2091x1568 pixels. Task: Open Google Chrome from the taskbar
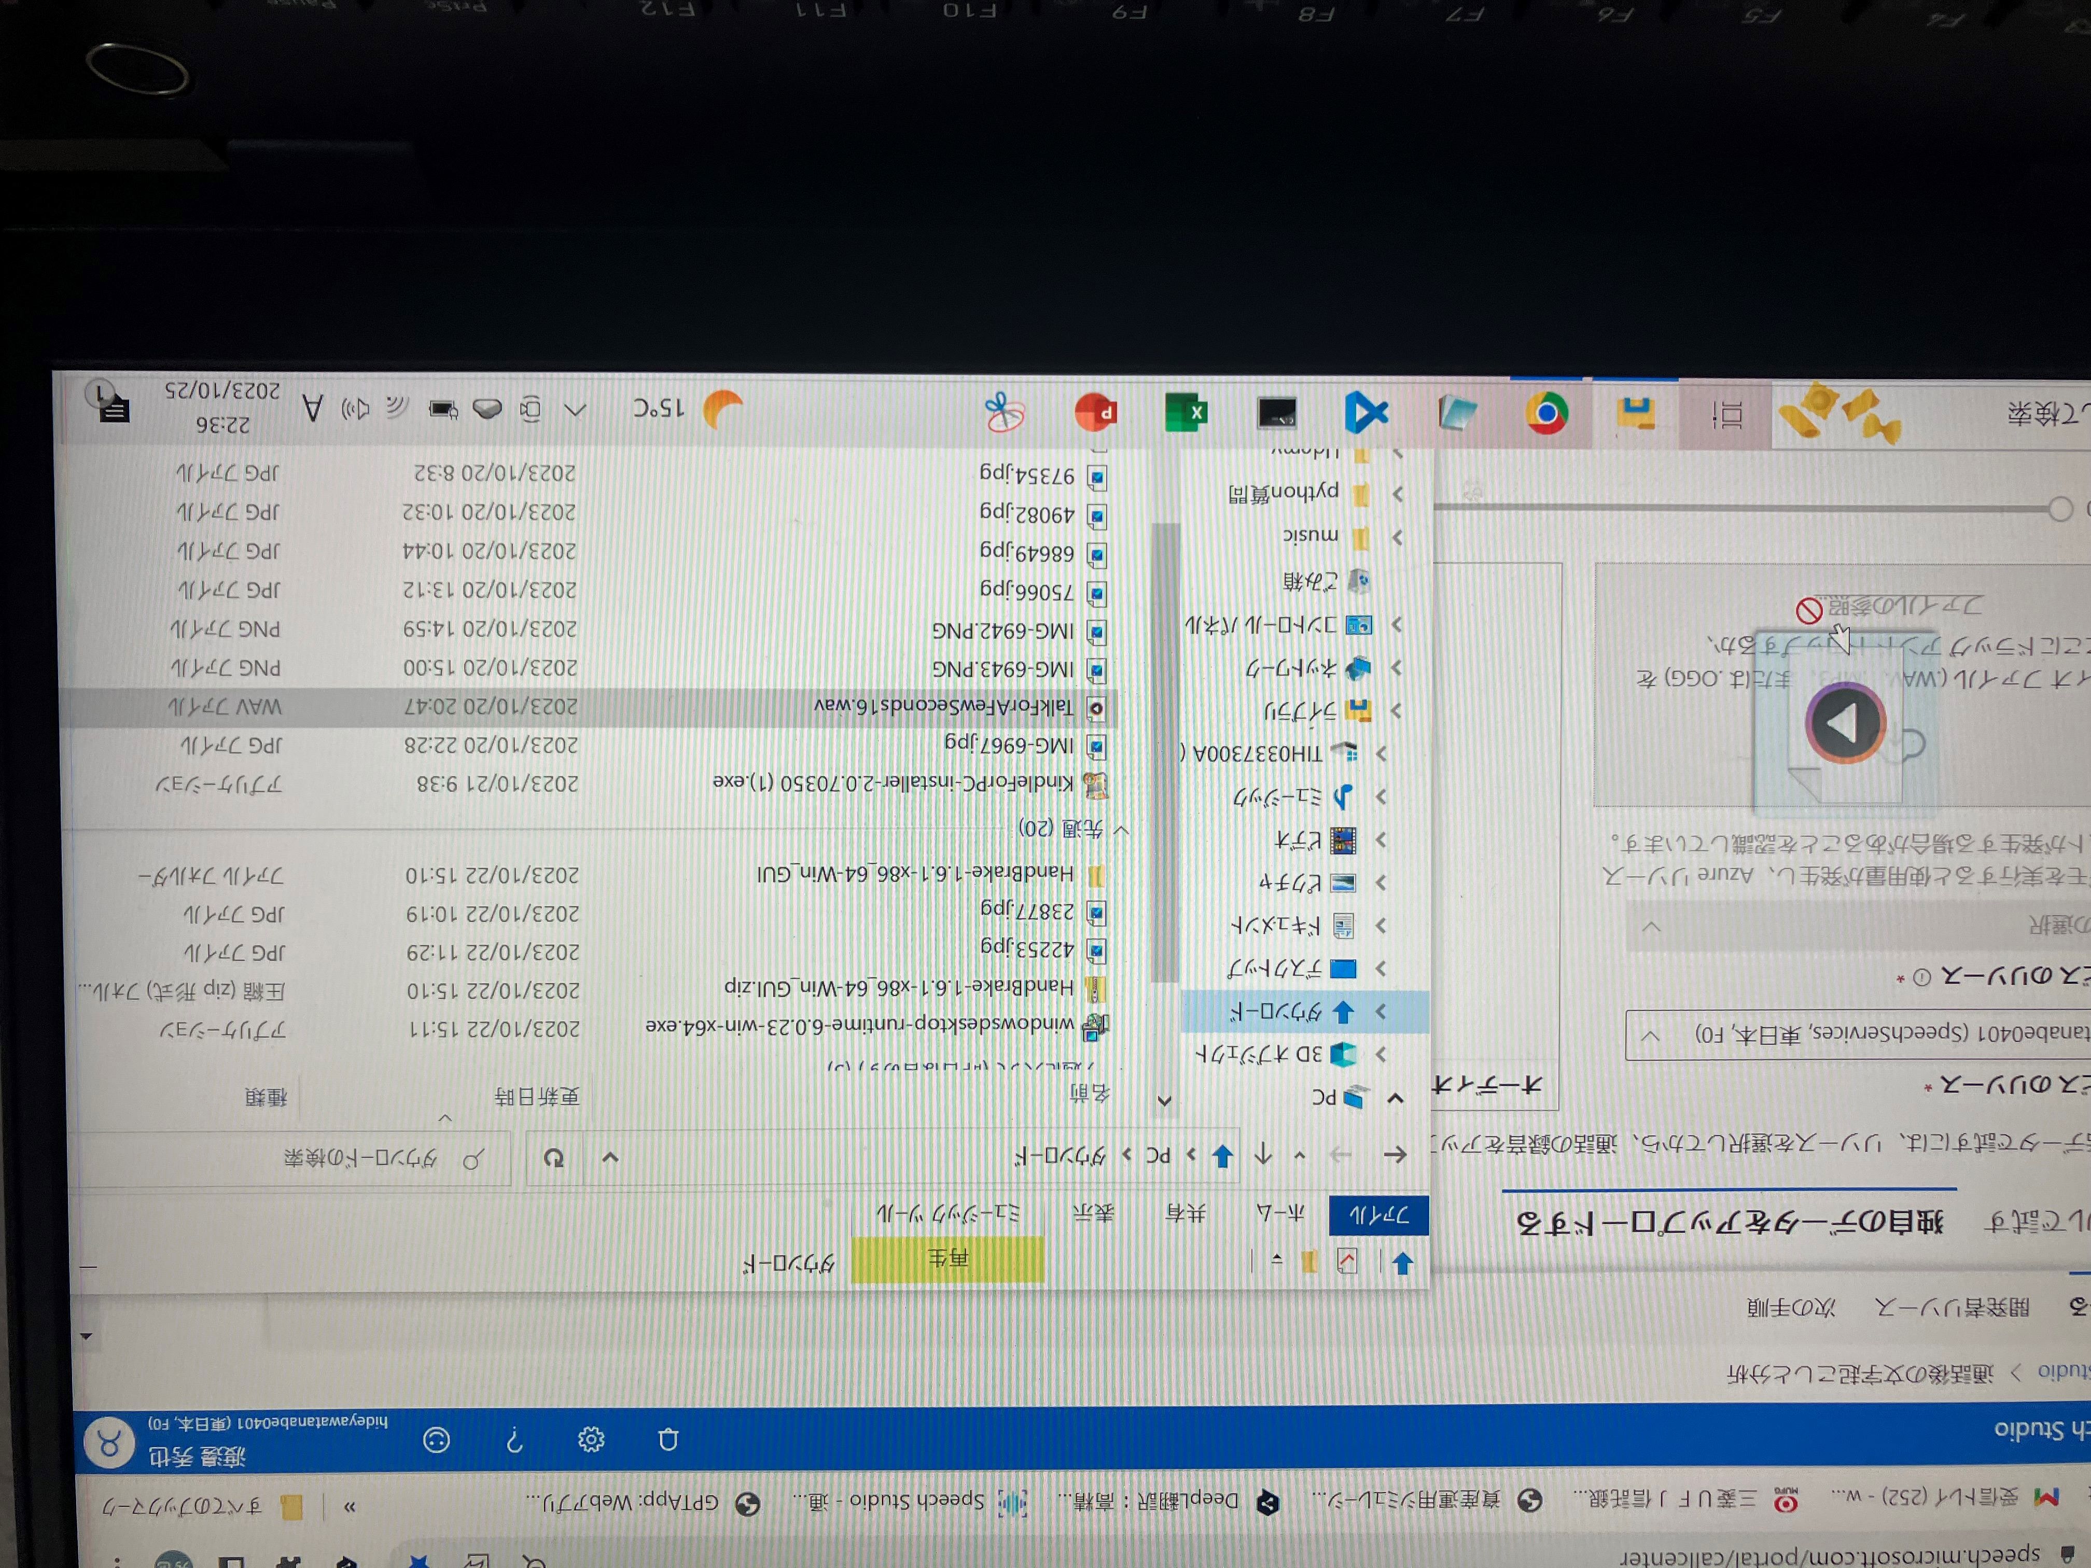1546,413
